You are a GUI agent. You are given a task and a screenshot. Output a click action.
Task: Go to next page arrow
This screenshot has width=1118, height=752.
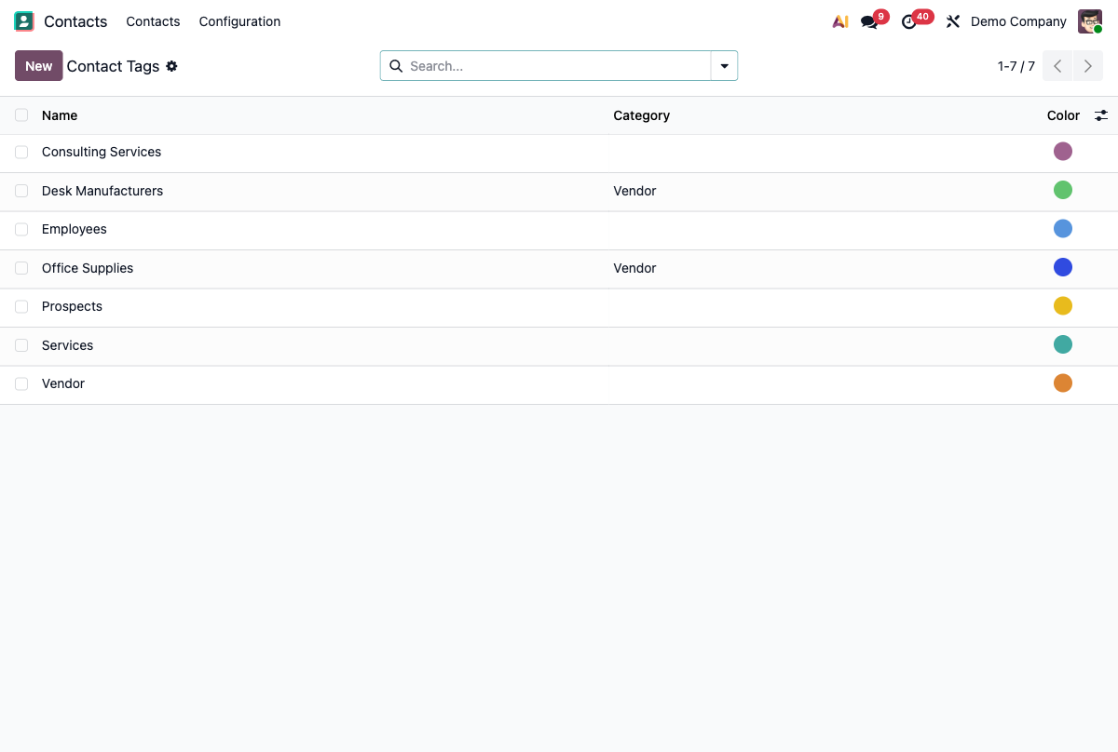click(x=1088, y=66)
